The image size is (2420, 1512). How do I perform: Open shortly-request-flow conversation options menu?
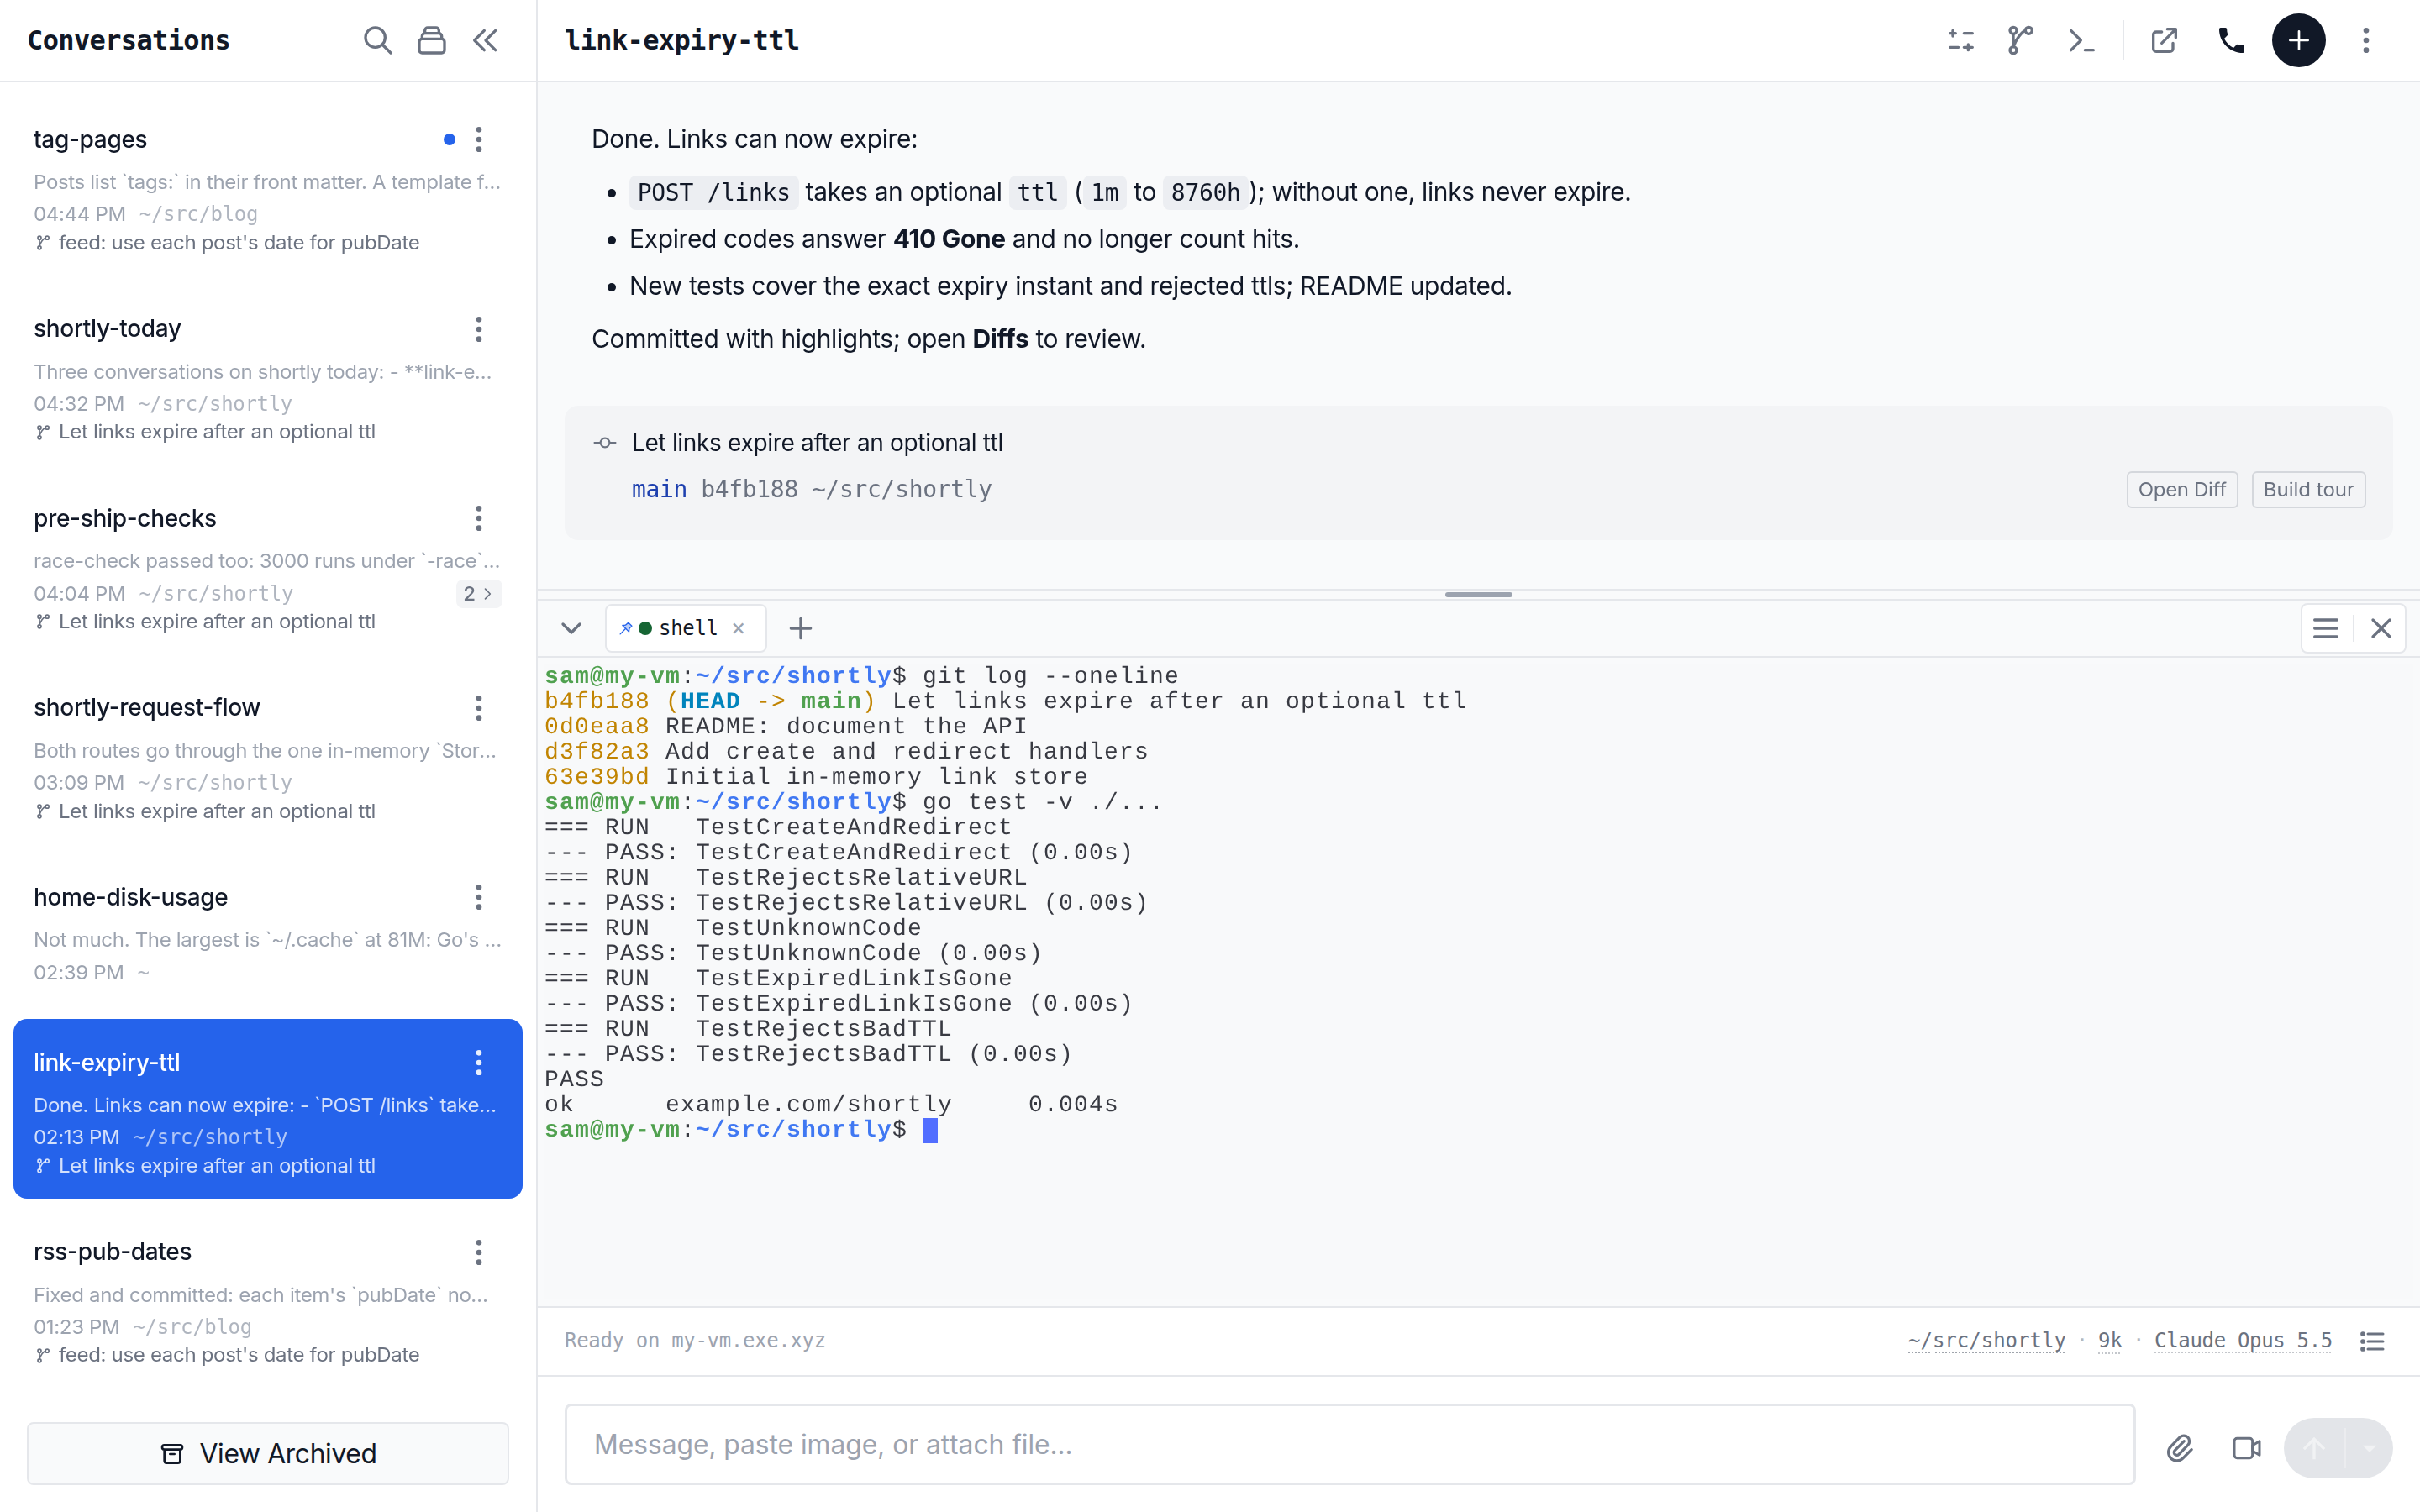click(x=479, y=708)
